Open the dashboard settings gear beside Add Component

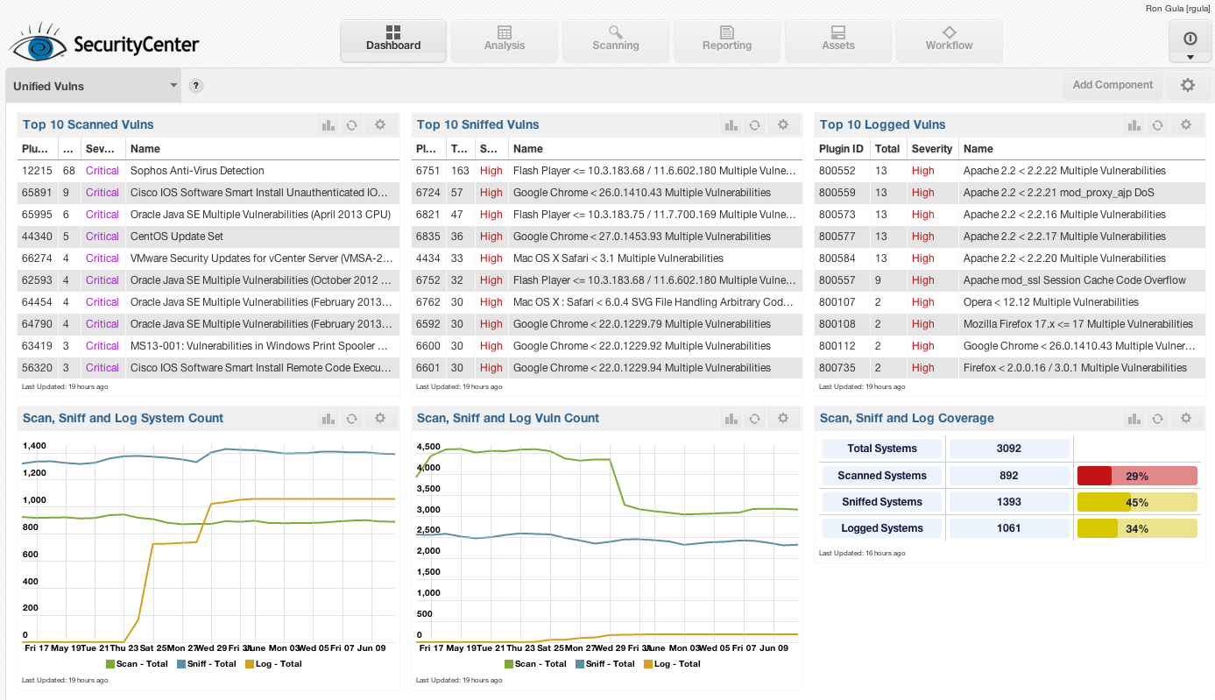(1188, 85)
